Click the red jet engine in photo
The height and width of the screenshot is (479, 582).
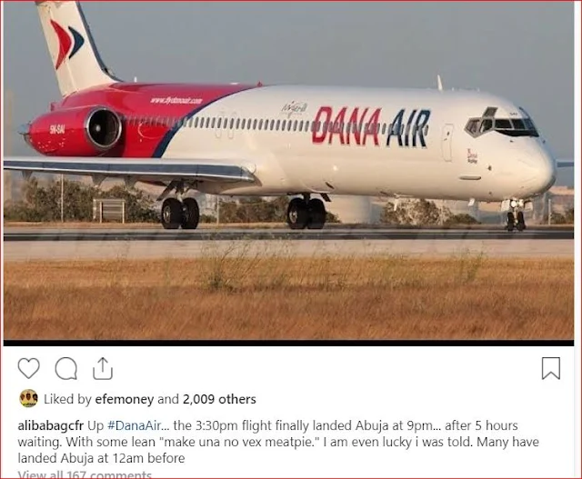[75, 131]
